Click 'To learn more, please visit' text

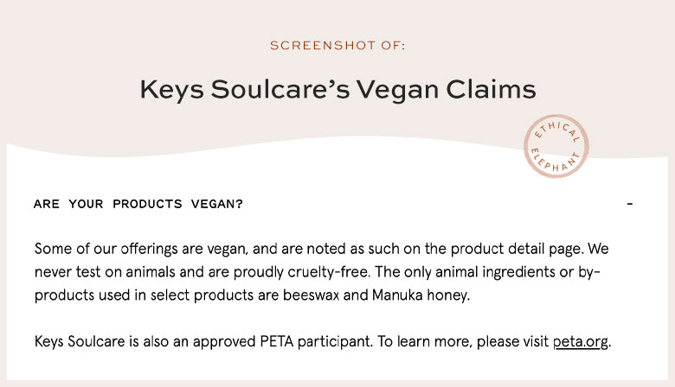pyautogui.click(x=463, y=342)
